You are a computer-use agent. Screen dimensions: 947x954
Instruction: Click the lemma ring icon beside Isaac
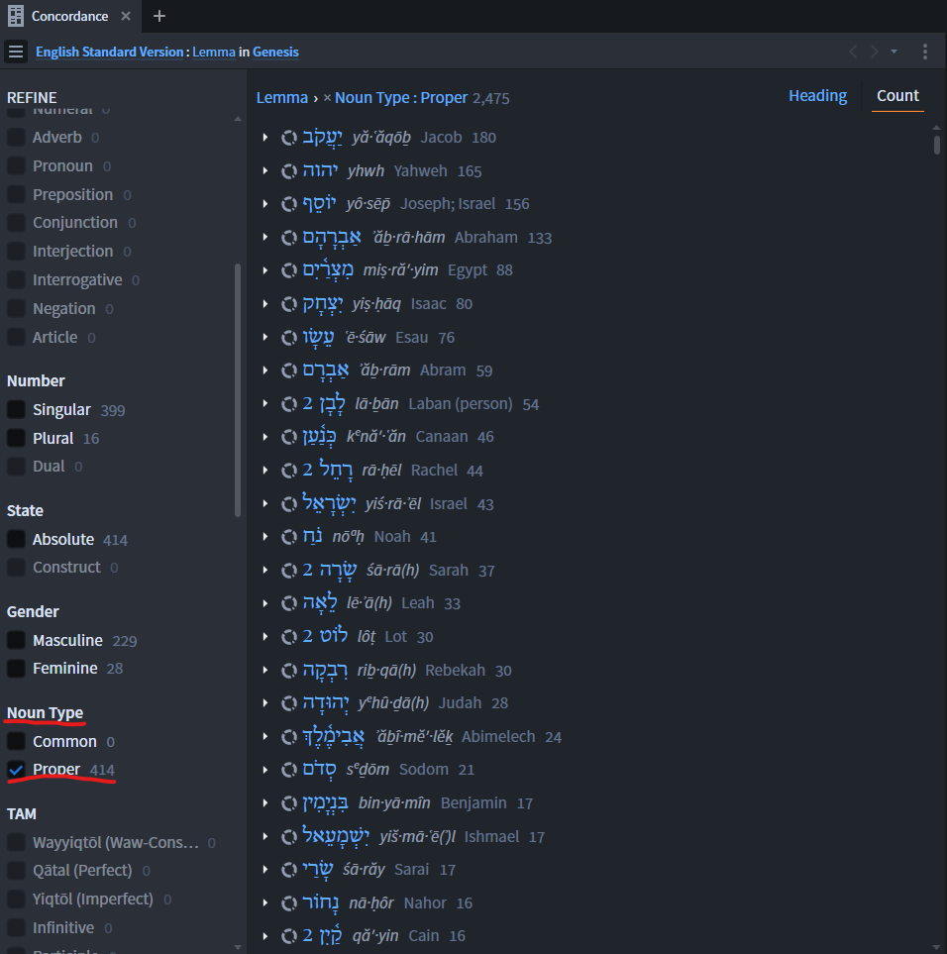pos(289,303)
